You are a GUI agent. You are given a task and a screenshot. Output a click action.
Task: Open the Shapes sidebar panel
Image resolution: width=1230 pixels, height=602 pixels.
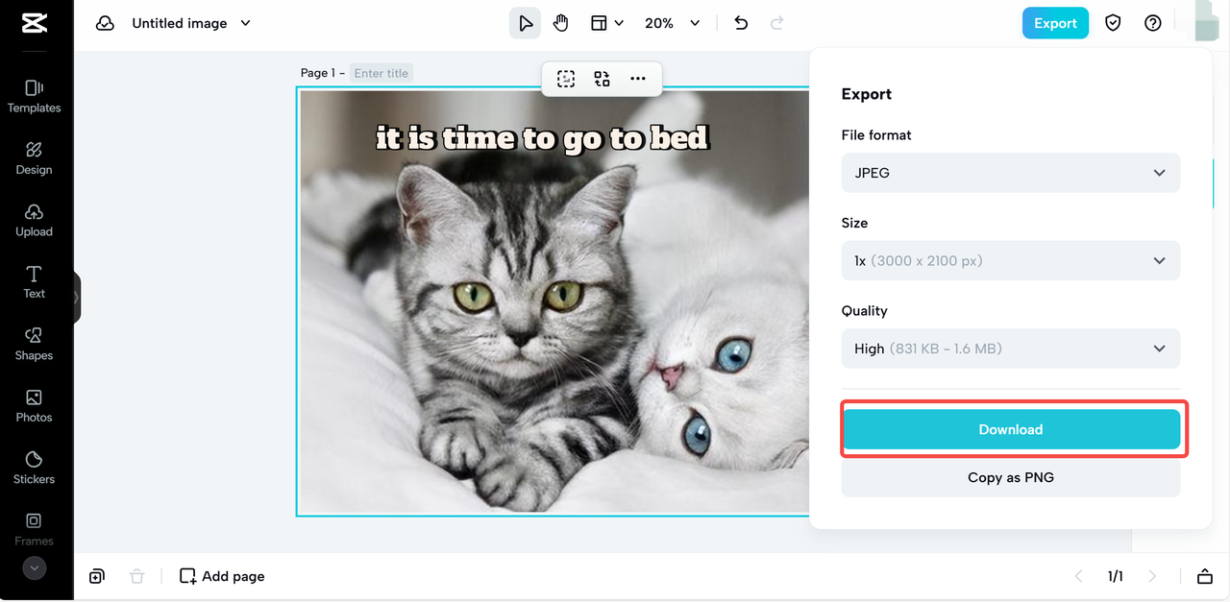pyautogui.click(x=35, y=344)
